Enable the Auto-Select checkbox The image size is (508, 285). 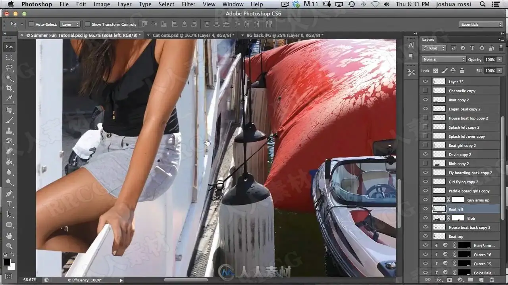(31, 24)
